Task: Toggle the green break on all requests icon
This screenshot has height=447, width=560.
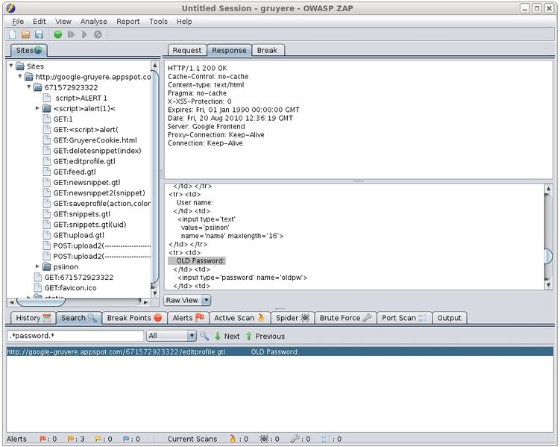Action: [x=58, y=34]
